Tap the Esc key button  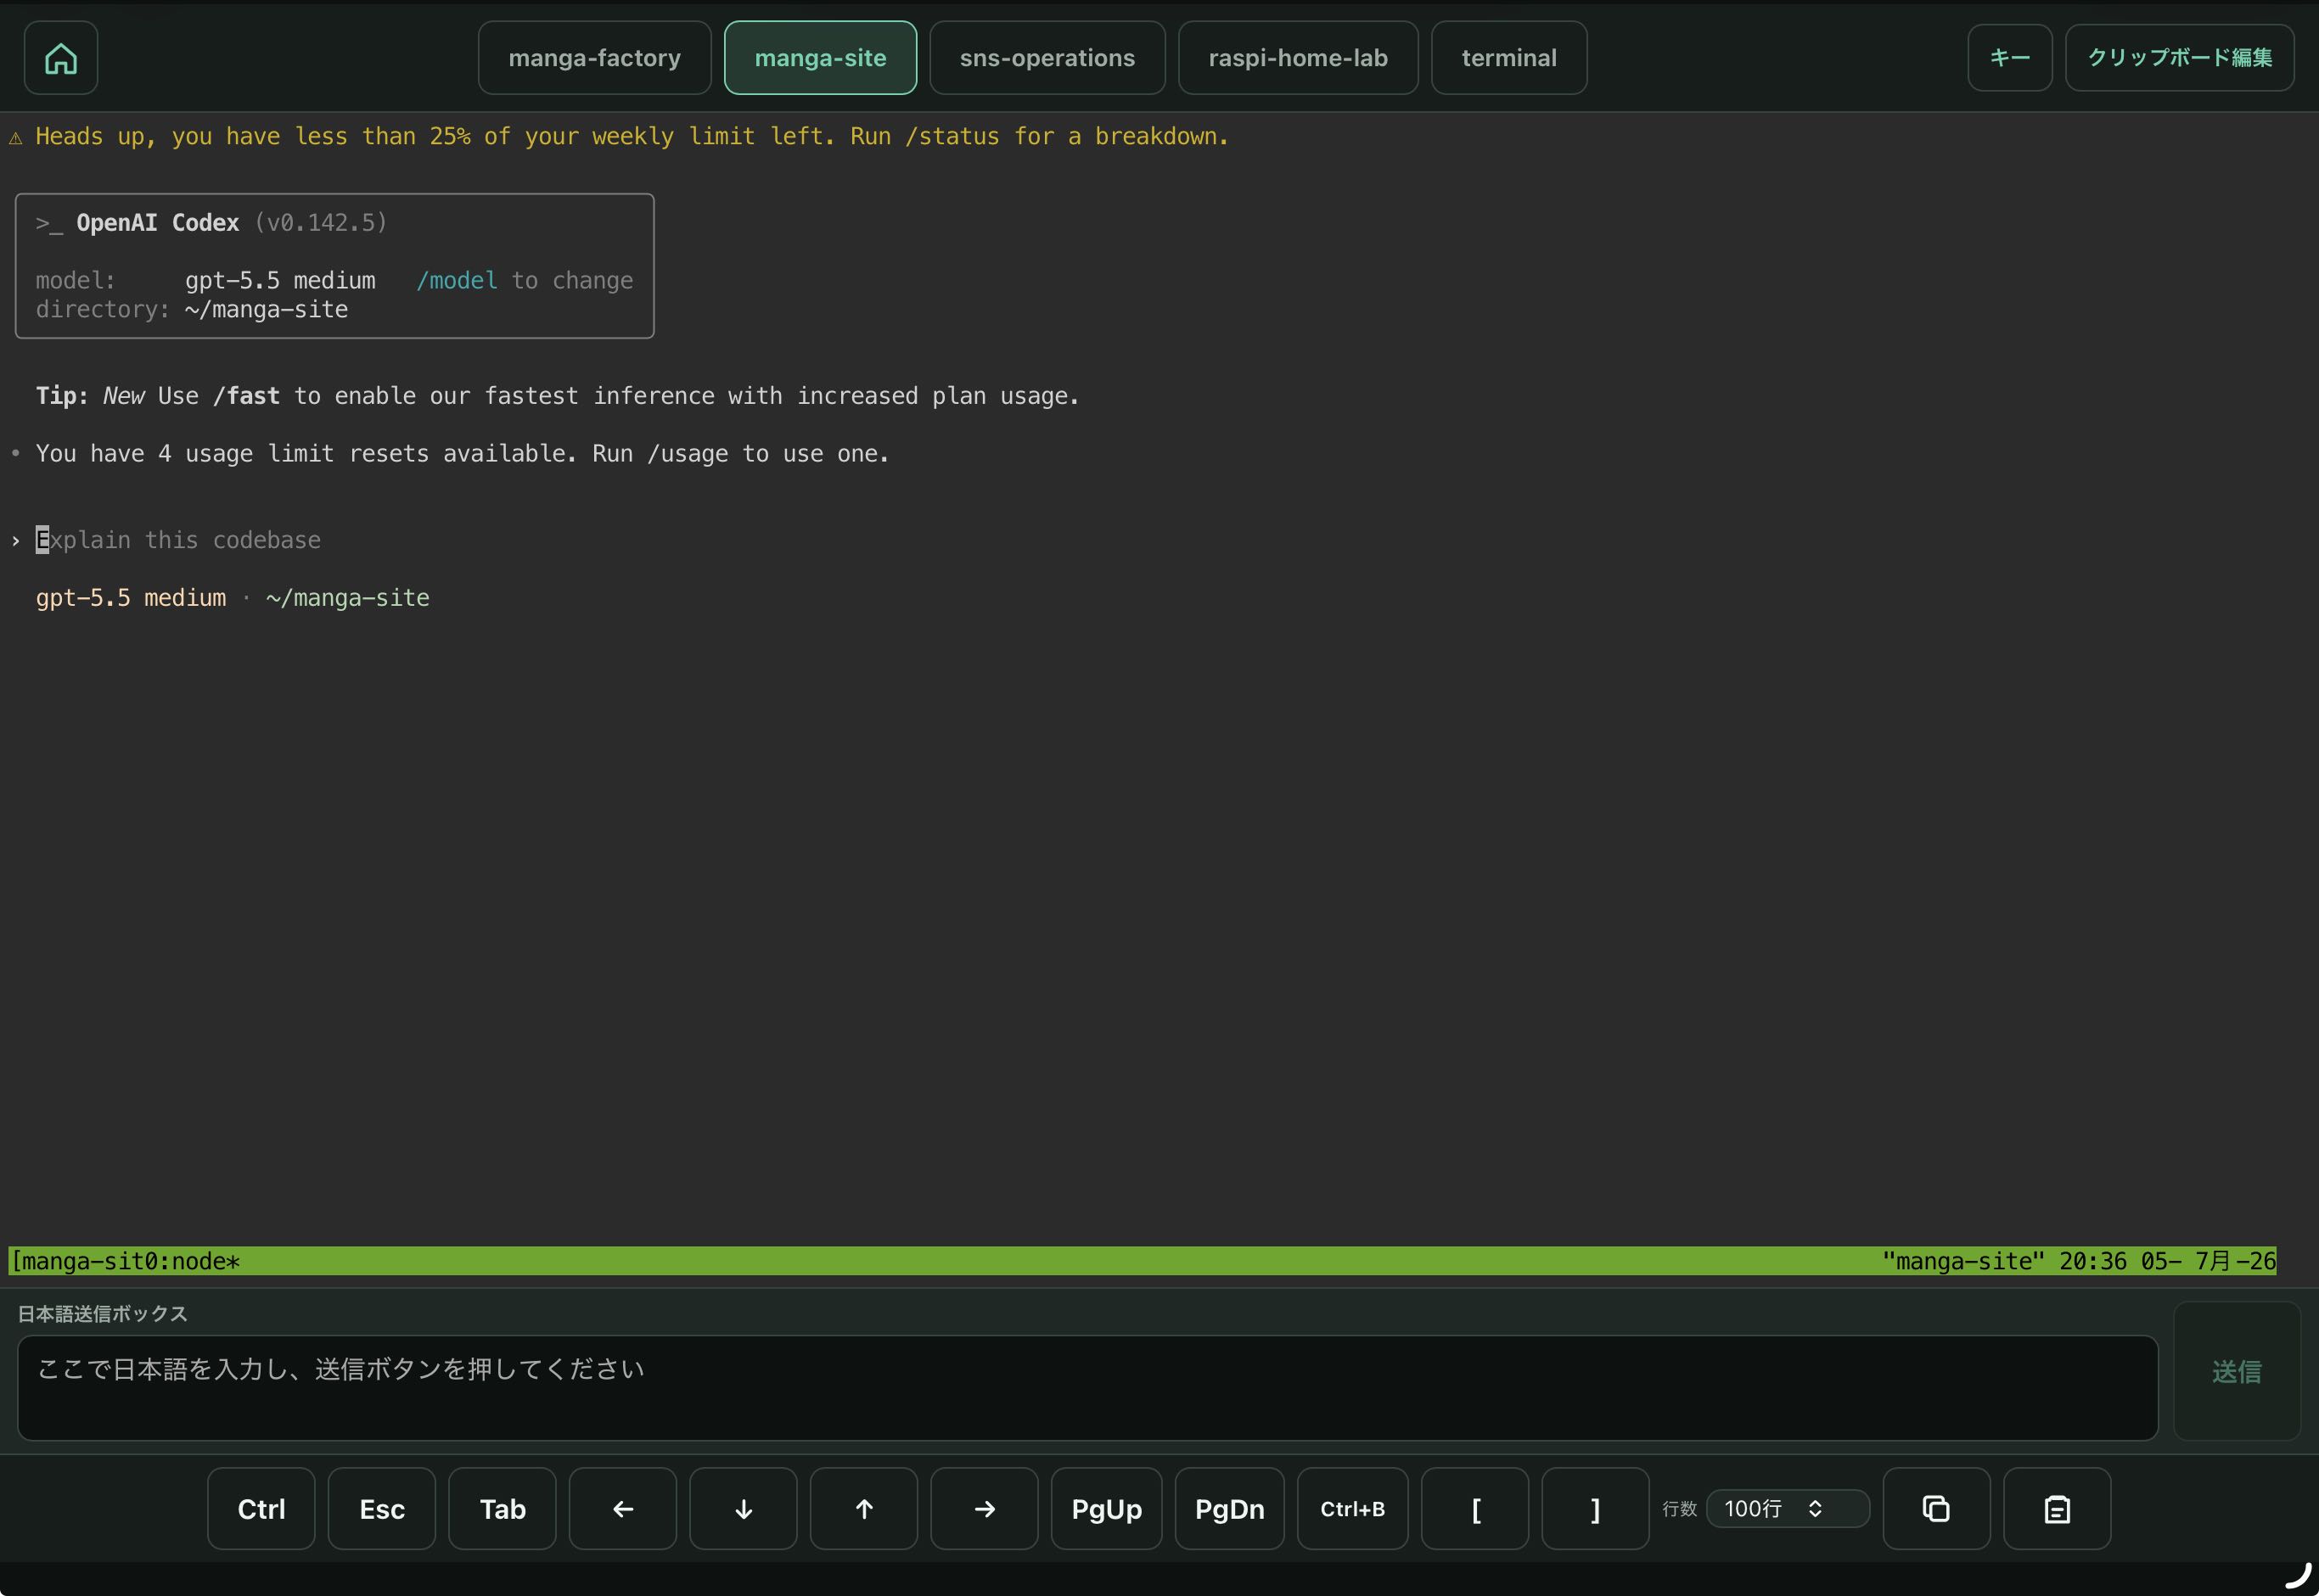point(382,1509)
